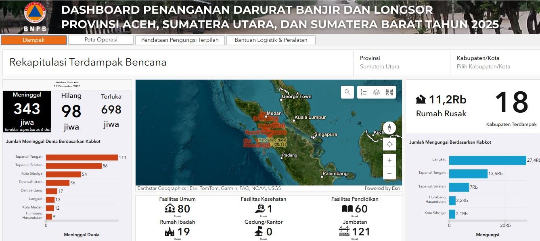Click the Langkat evacuee bar in chart
The height and width of the screenshot is (241, 540).
coord(487,160)
